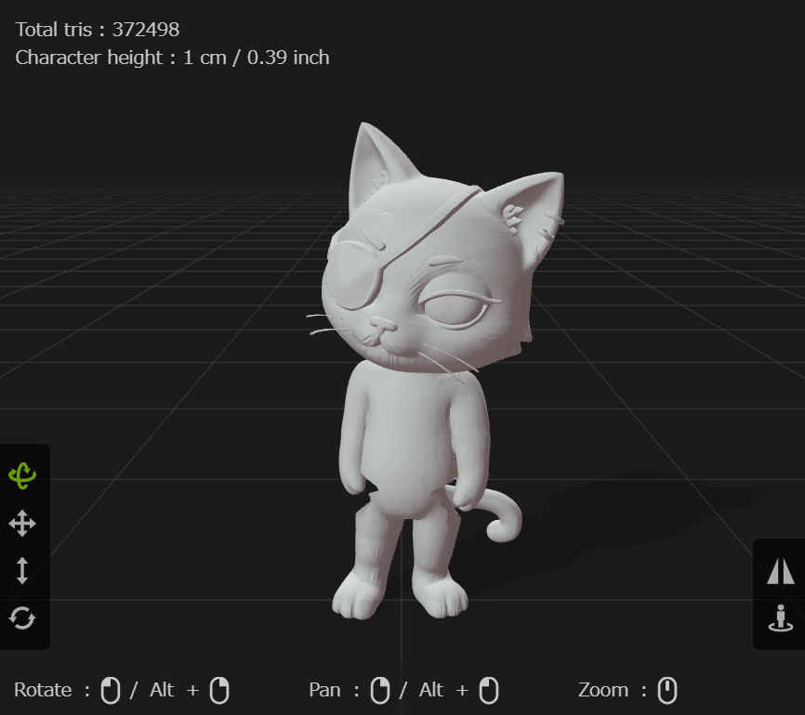Image resolution: width=805 pixels, height=715 pixels.
Task: Enable the translate manipulation mode
Action: 23,523
